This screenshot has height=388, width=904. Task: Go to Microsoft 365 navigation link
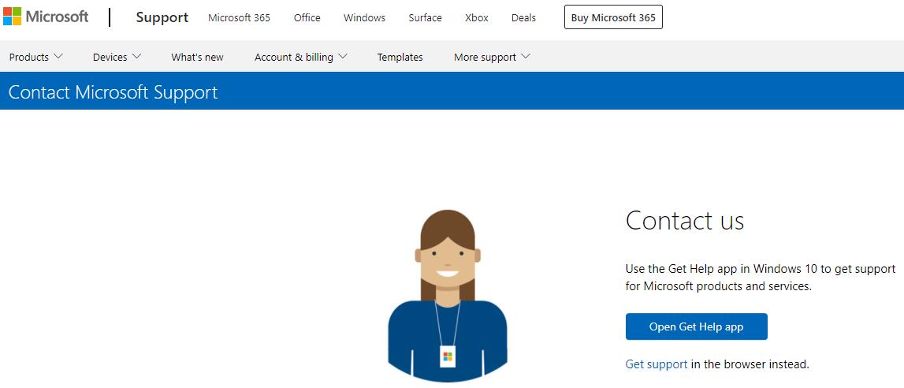239,18
